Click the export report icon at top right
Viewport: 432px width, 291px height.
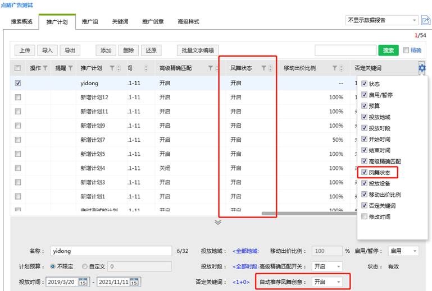click(x=425, y=20)
